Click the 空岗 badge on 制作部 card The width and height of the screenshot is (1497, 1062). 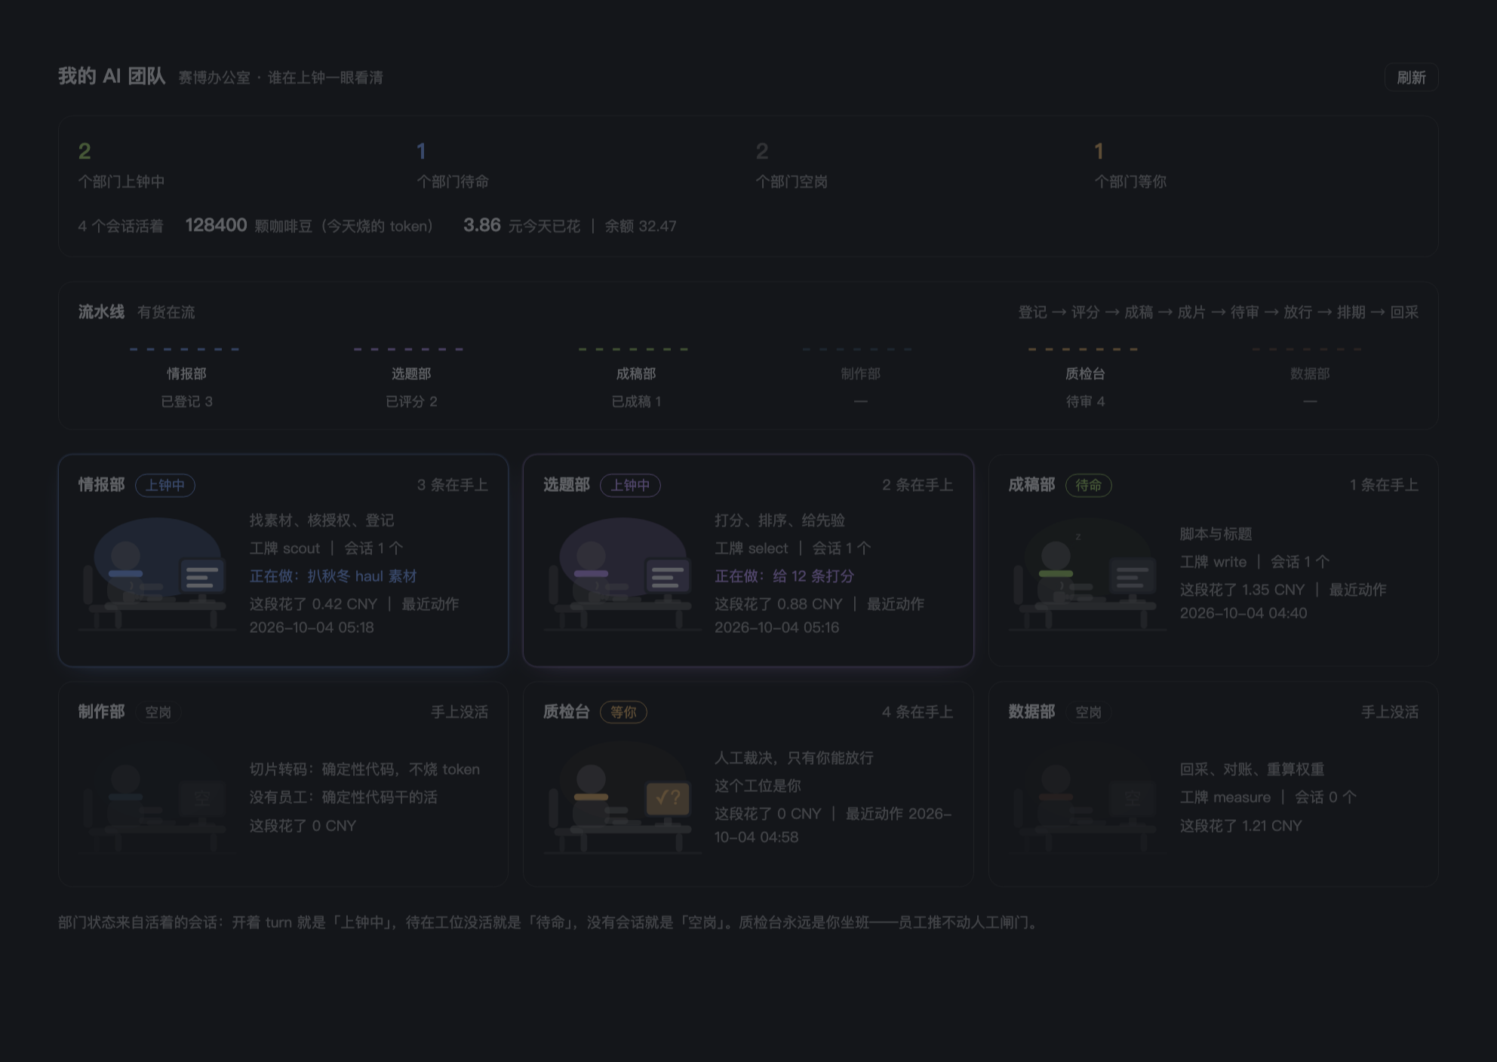pyautogui.click(x=158, y=712)
